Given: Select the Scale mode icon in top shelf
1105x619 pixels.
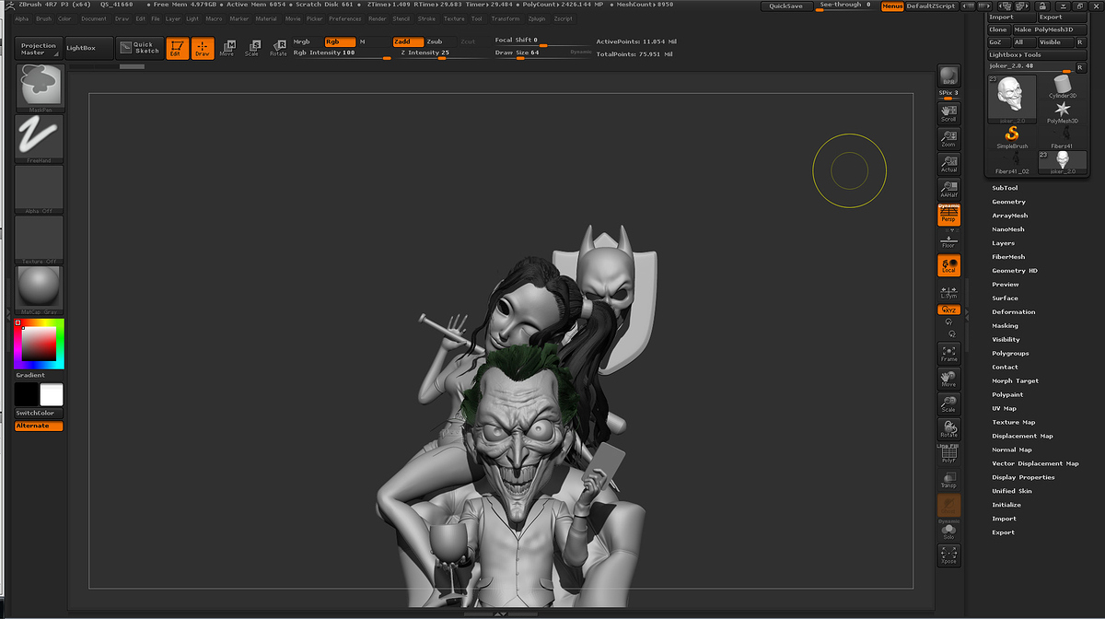Looking at the screenshot, I should [x=251, y=48].
